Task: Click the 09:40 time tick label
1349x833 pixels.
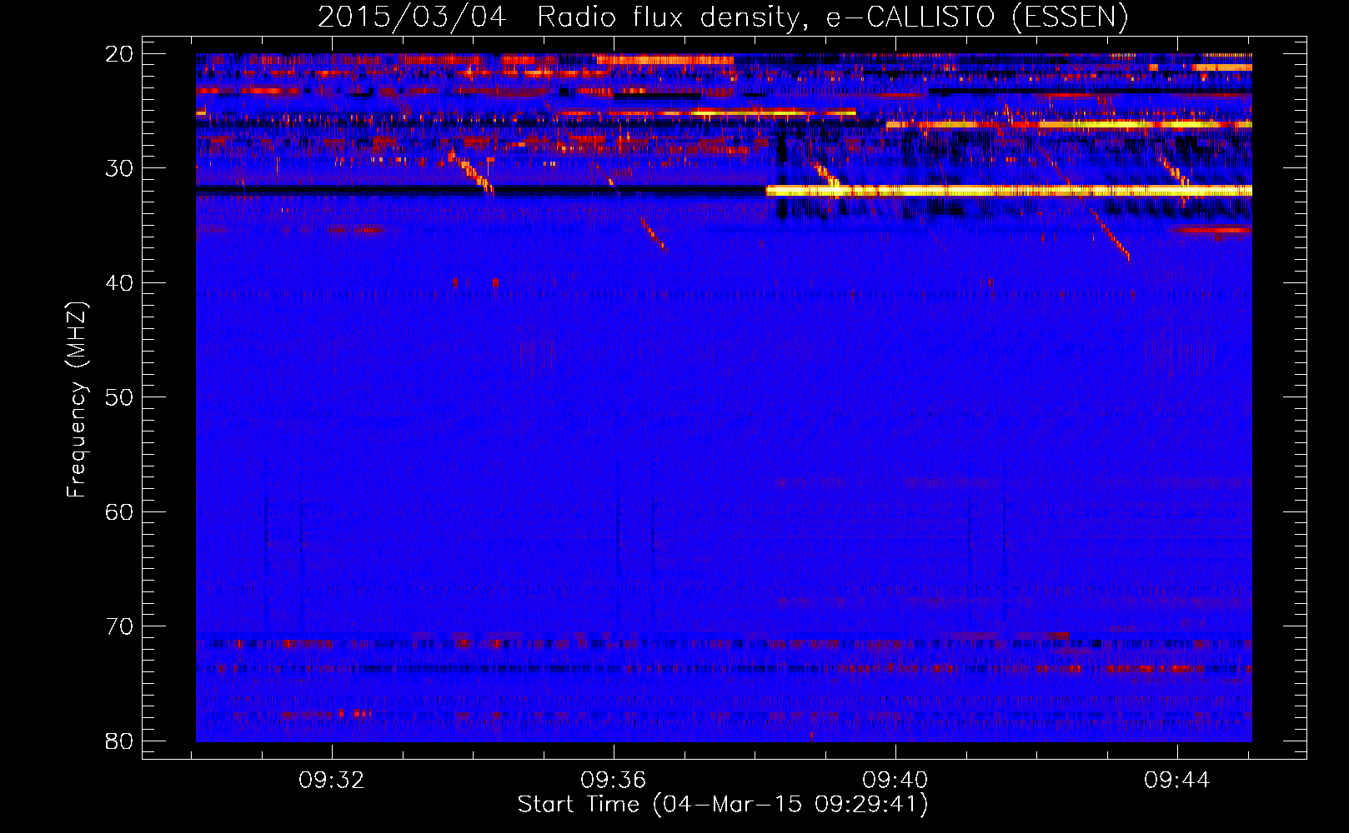Action: tap(895, 781)
